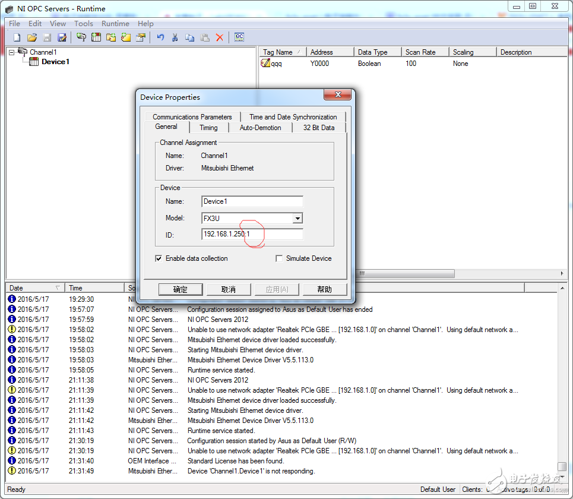Viewport: 573px width, 499px height.
Task: Click the Device1 icon in tree
Action: pos(34,61)
